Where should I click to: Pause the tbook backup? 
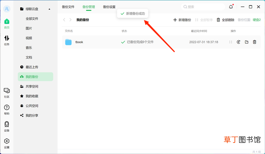231,42
